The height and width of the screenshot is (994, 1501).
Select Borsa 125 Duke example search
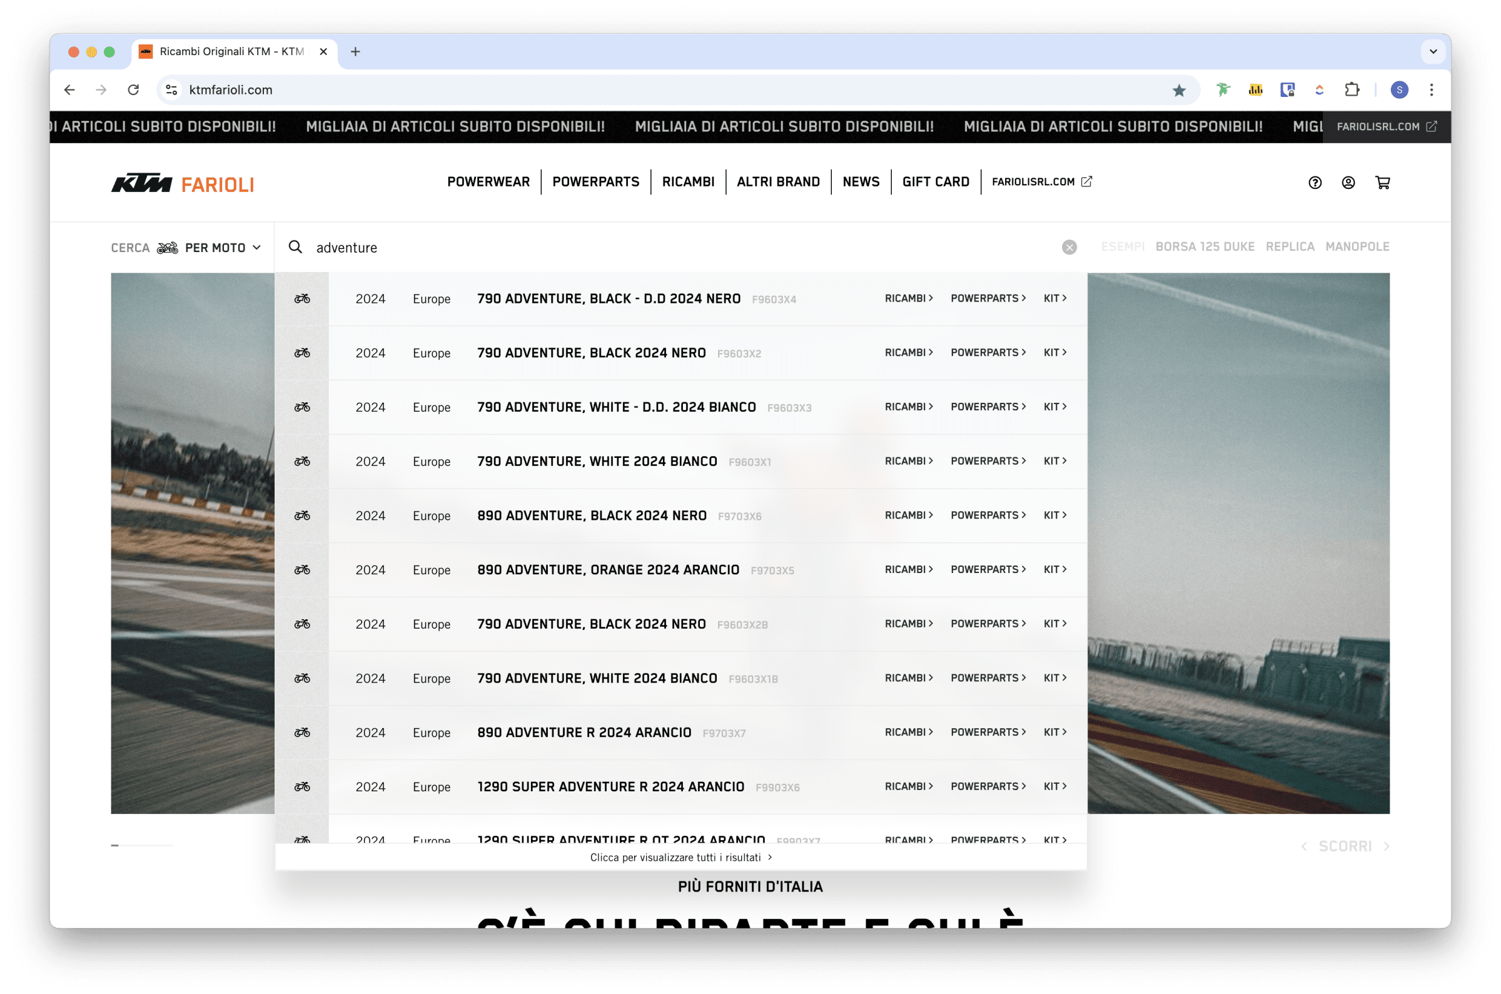pyautogui.click(x=1205, y=246)
